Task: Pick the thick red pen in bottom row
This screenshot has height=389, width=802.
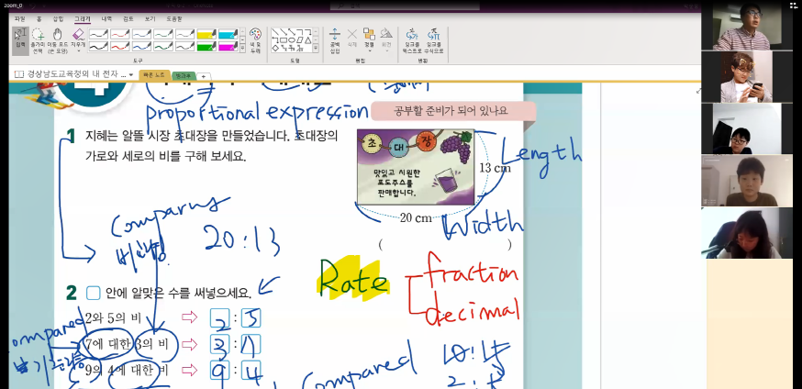Action: click(x=120, y=47)
